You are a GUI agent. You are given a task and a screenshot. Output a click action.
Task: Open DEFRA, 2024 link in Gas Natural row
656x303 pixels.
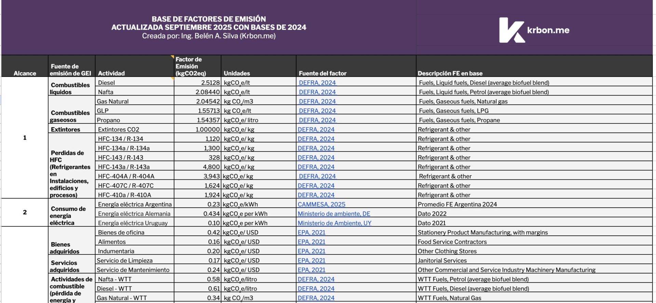coord(317,102)
